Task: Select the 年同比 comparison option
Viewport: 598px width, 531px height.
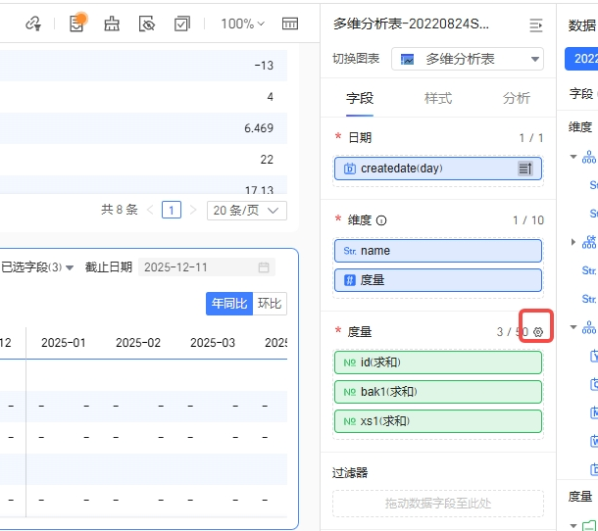Action: [x=228, y=304]
